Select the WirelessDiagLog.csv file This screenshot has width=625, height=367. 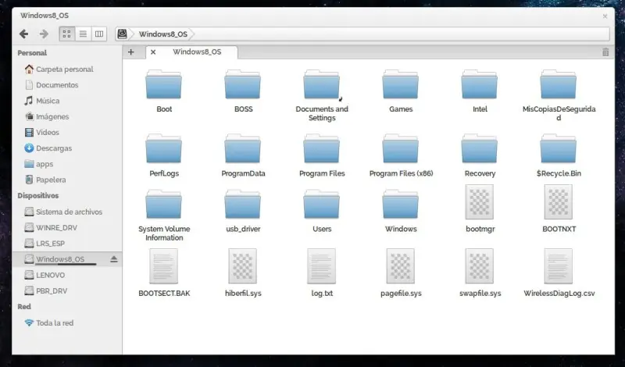(559, 273)
